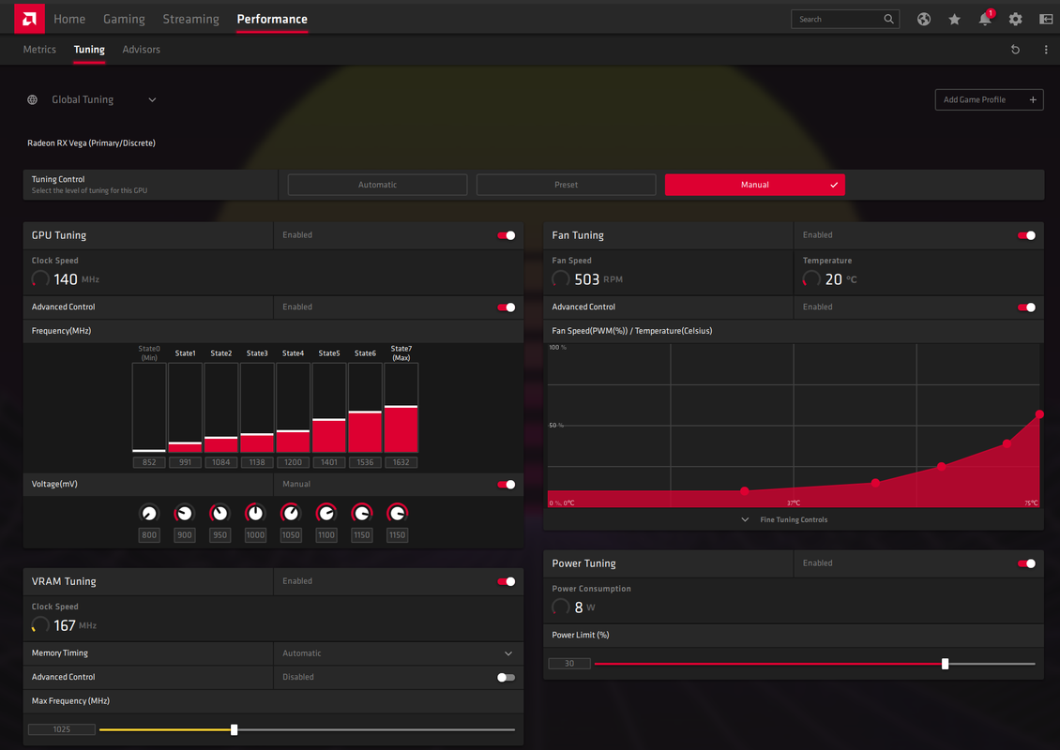Click the 950 mV voltage knob
Screen dimensions: 1060x750
pyautogui.click(x=220, y=514)
